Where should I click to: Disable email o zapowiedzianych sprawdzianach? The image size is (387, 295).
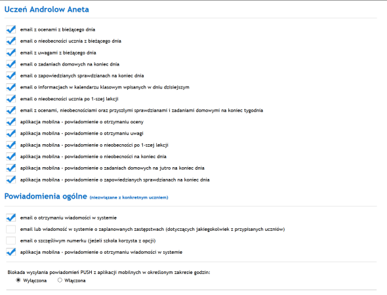(x=11, y=75)
